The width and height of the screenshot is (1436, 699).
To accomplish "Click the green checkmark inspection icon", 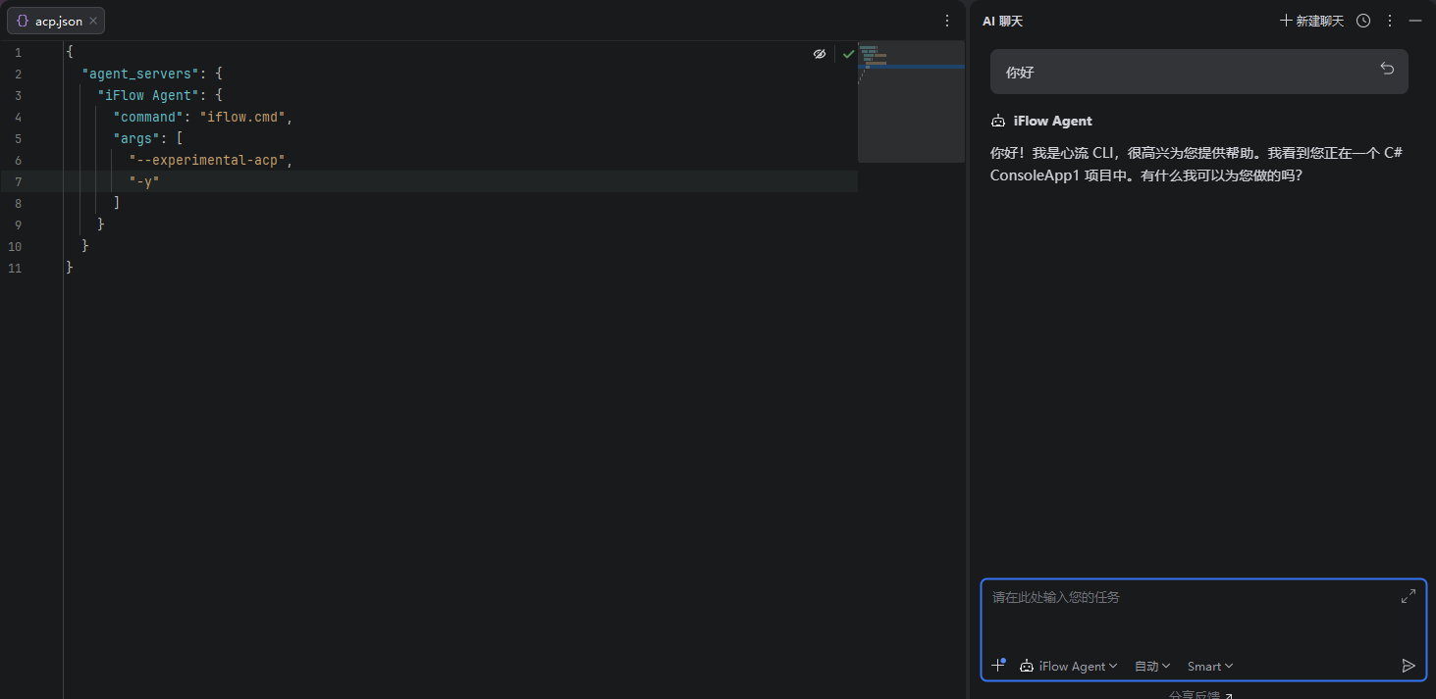I will click(x=848, y=54).
